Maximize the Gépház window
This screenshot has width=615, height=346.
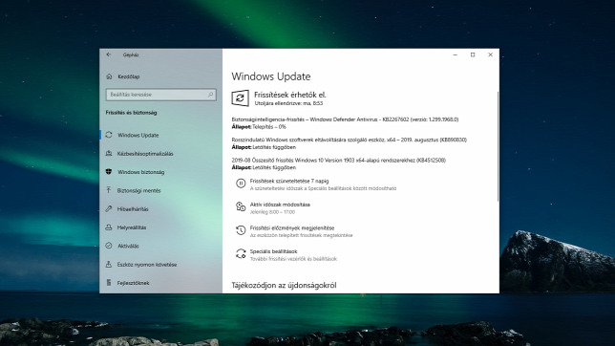[x=473, y=55]
